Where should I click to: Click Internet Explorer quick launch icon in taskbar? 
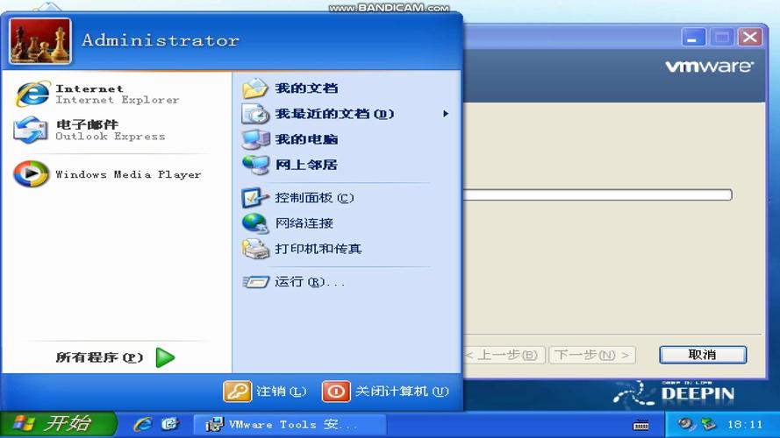143,424
